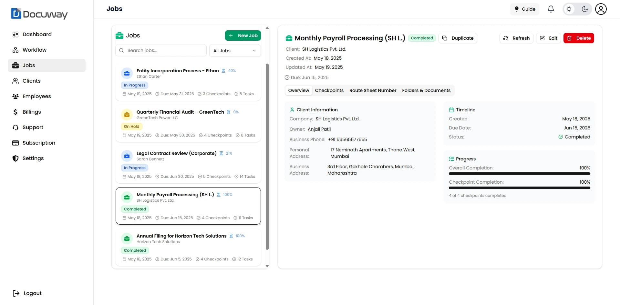This screenshot has width=620, height=305.
Task: Open the Clients section
Action: click(x=46, y=81)
